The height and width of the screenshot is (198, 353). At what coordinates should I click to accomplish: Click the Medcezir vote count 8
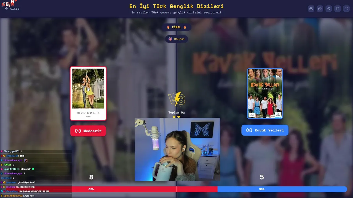(x=91, y=177)
